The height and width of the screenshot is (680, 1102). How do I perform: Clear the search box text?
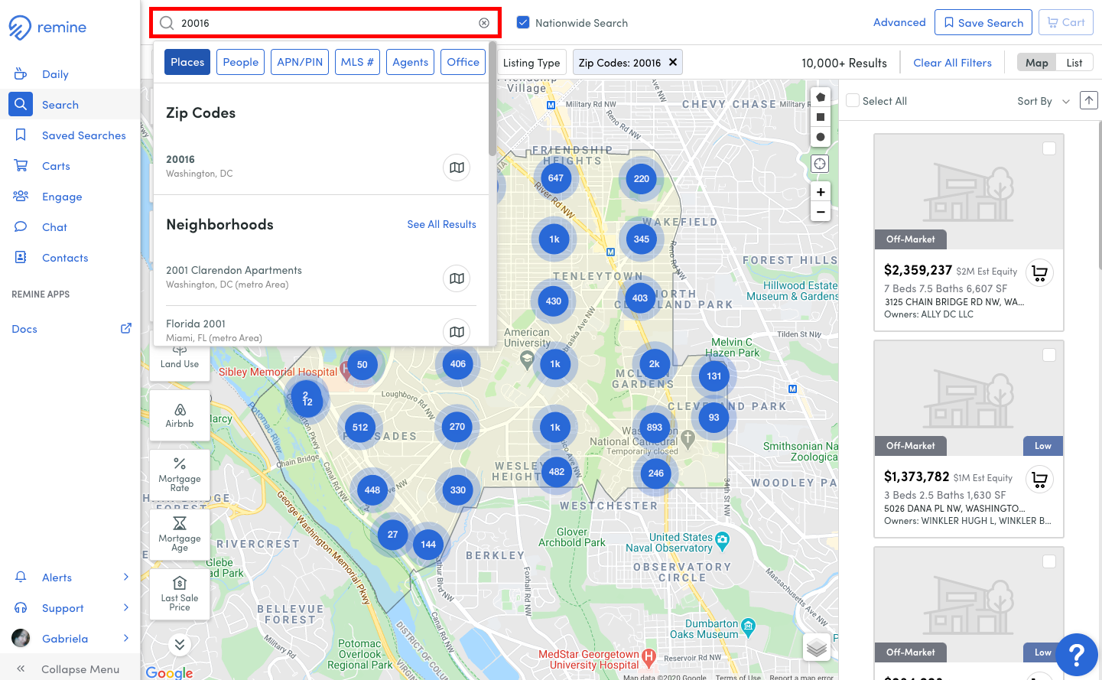pos(484,23)
